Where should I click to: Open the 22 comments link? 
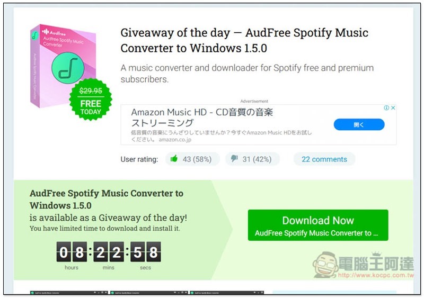tap(324, 159)
